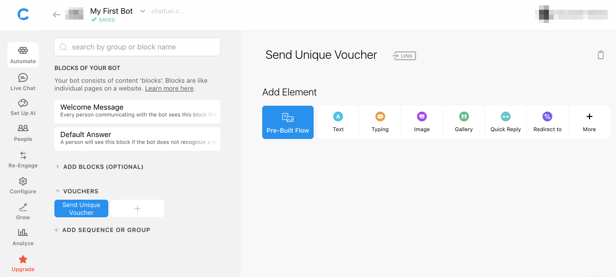The height and width of the screenshot is (277, 616).
Task: Select the Send Unique Voucher block
Action: (x=81, y=208)
